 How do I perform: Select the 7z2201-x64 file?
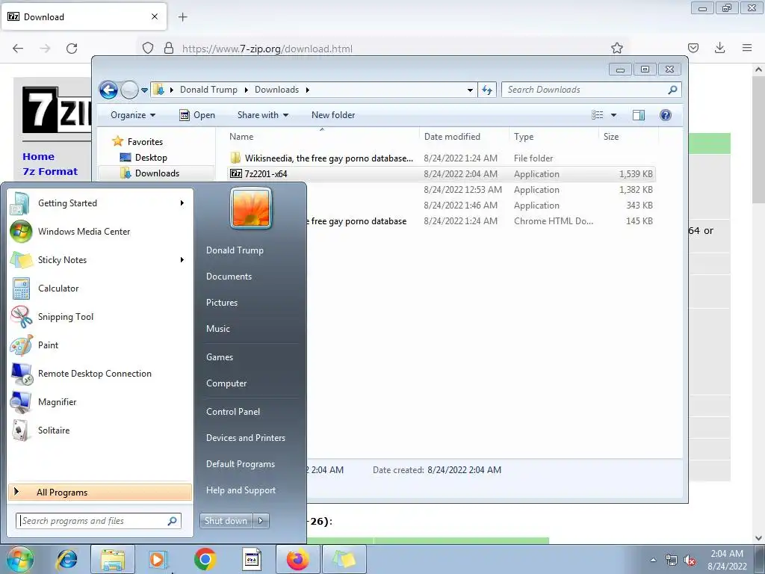(x=442, y=173)
